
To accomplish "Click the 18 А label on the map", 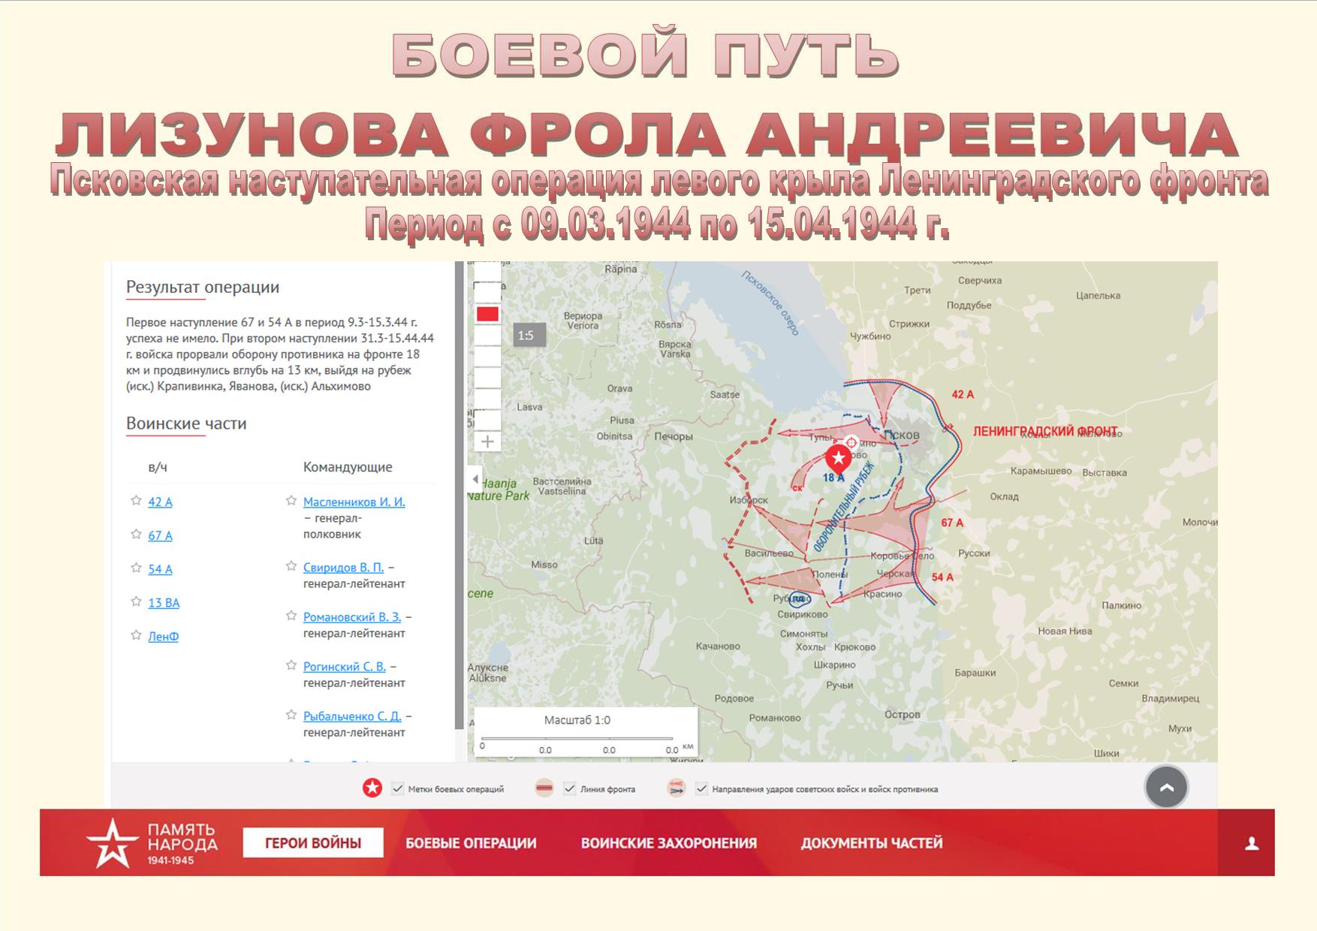I will pos(833,478).
